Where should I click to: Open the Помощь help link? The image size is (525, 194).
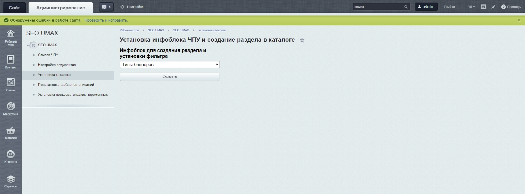coord(511,7)
